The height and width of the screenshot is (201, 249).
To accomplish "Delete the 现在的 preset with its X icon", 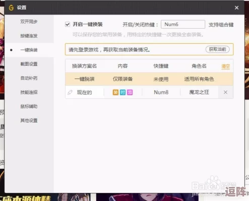I will [225, 92].
